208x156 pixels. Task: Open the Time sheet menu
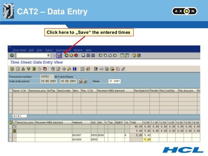pos(19,50)
